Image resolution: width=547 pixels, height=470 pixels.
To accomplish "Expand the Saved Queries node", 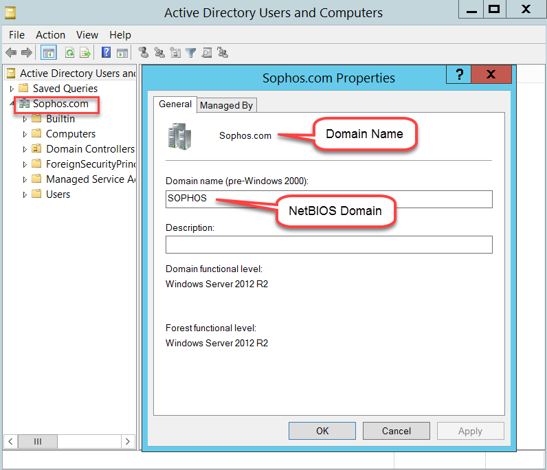I will tap(12, 89).
